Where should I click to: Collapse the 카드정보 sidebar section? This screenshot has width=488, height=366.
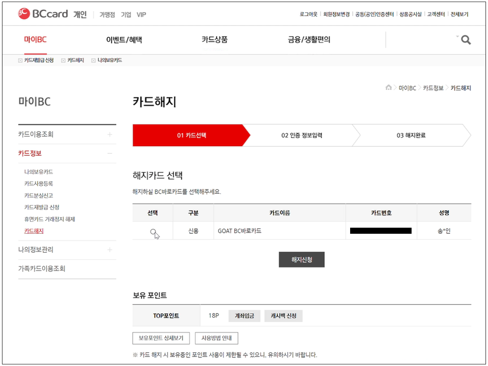click(110, 154)
